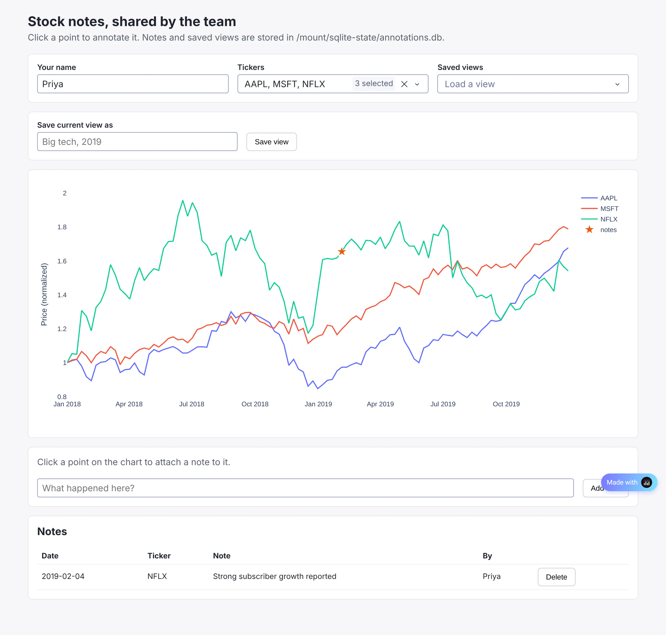Screen dimensions: 666x635
Task: Click the Date column header
Action: 50,555
